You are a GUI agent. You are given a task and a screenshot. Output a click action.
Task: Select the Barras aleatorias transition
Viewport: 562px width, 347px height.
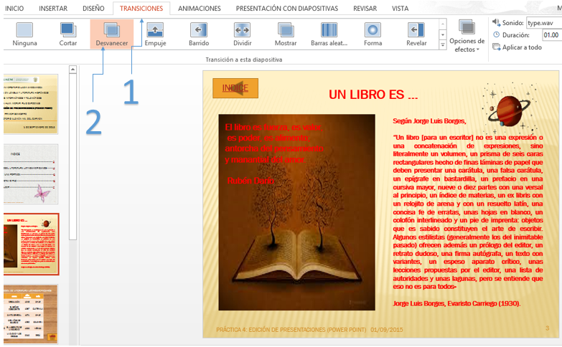tap(329, 34)
